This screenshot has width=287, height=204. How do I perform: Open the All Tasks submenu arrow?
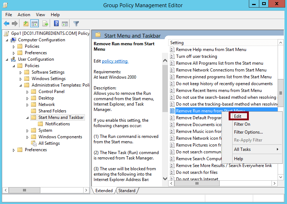(278, 149)
